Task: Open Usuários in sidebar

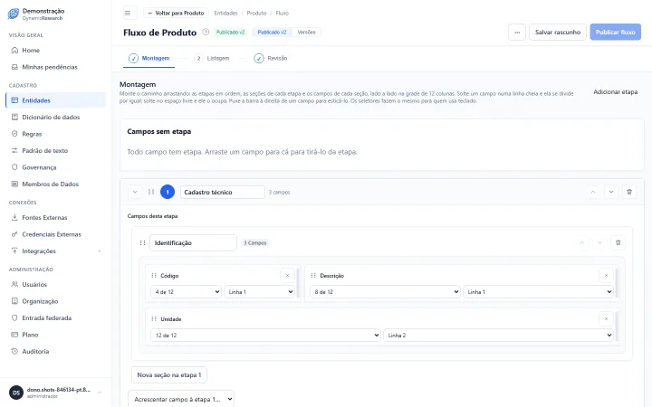Action: 56,285
